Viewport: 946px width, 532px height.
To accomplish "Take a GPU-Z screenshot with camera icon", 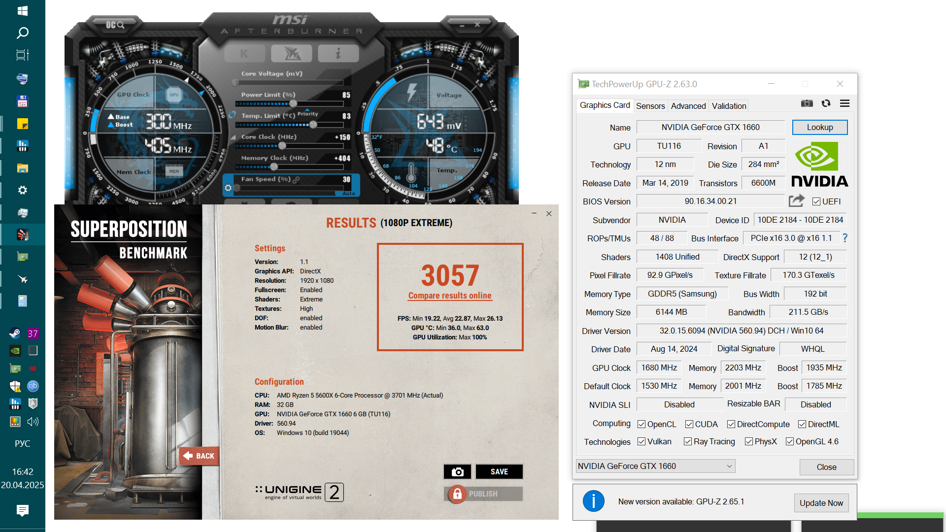I will pyautogui.click(x=807, y=103).
